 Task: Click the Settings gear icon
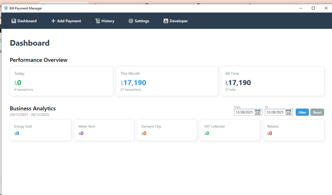coord(131,21)
